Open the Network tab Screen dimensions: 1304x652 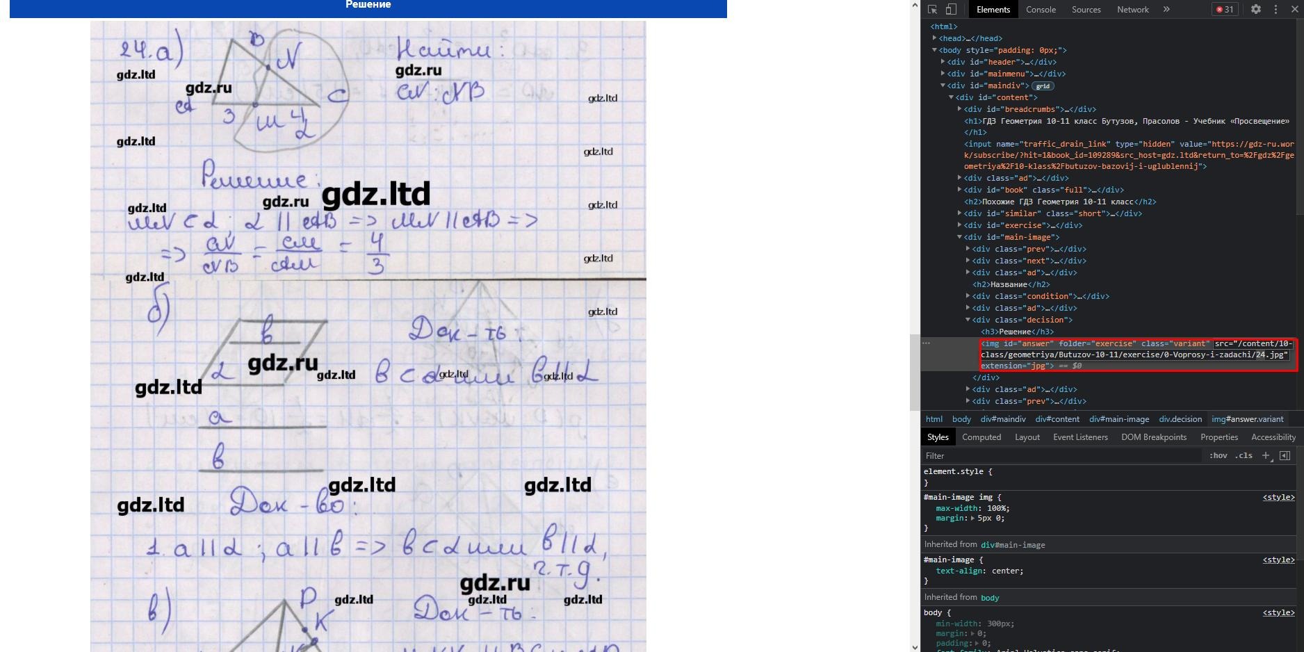pos(1132,10)
